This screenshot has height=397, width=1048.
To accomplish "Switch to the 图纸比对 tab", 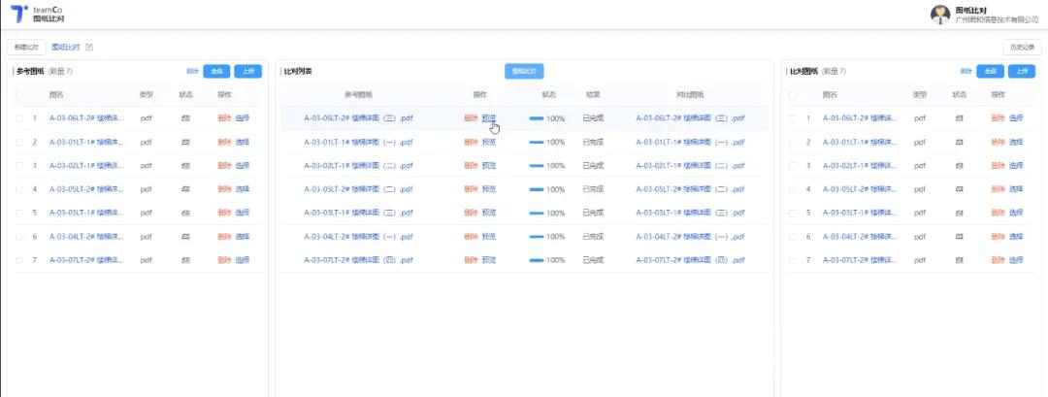I will pyautogui.click(x=66, y=47).
